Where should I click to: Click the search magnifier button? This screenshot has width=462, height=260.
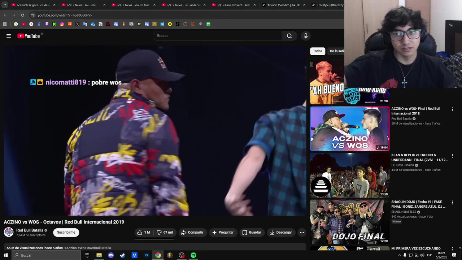(x=289, y=36)
